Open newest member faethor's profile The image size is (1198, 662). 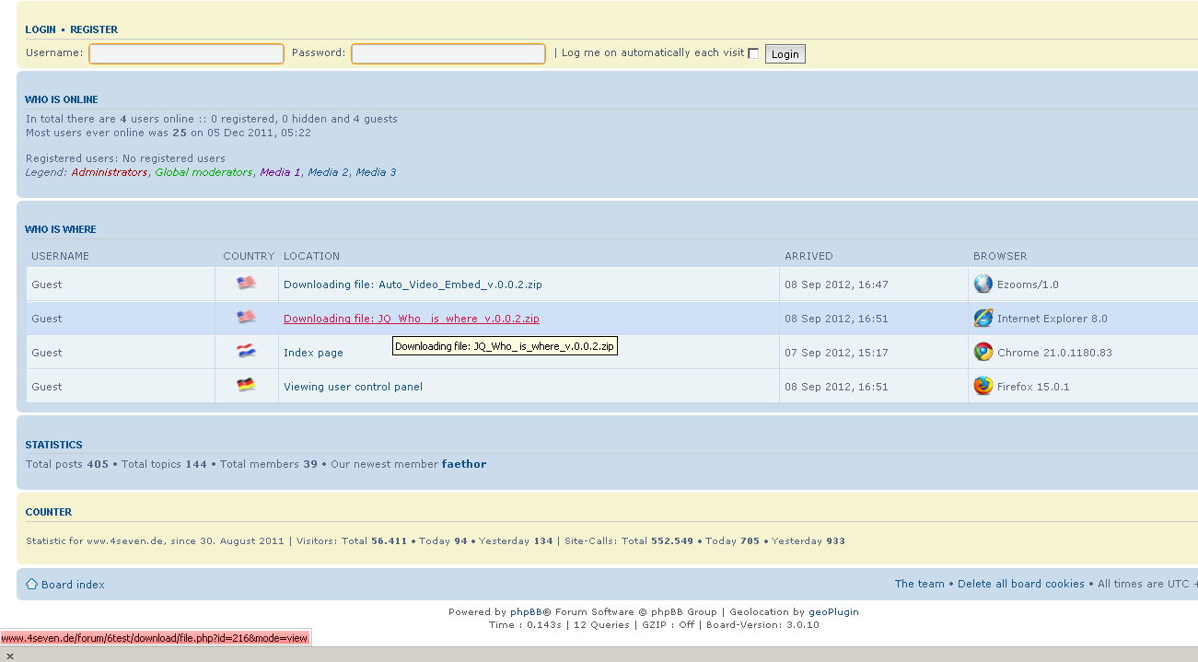[x=463, y=464]
